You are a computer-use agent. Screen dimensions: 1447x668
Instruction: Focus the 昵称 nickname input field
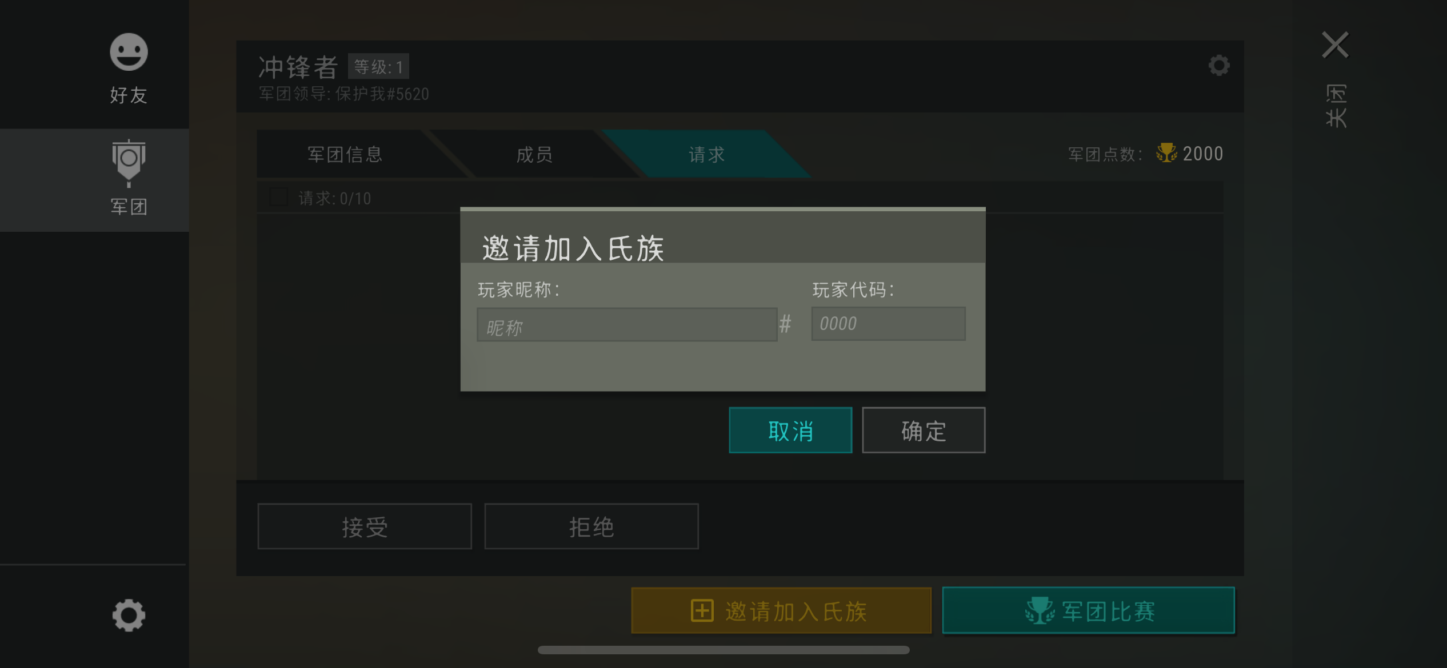627,325
